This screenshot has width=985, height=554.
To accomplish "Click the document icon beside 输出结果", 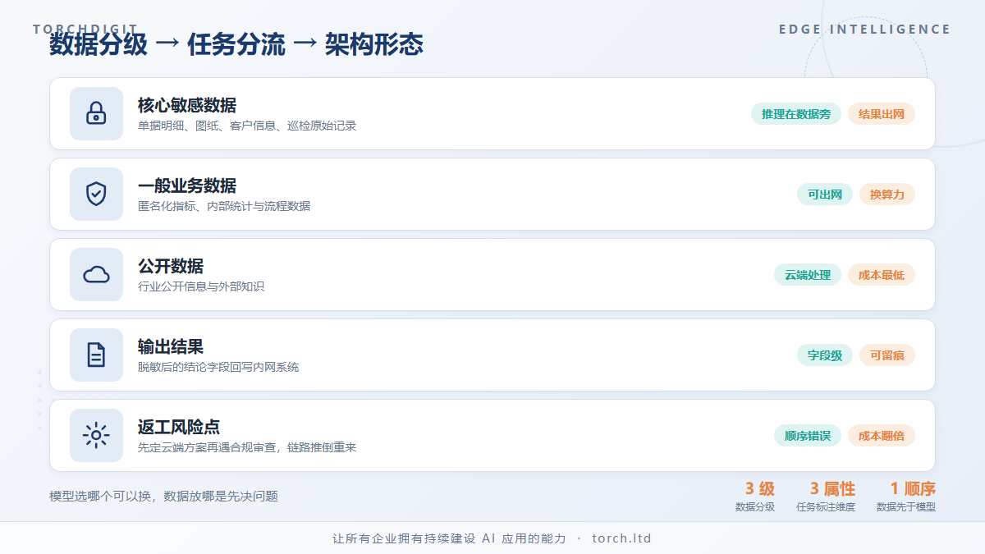I will pos(96,355).
